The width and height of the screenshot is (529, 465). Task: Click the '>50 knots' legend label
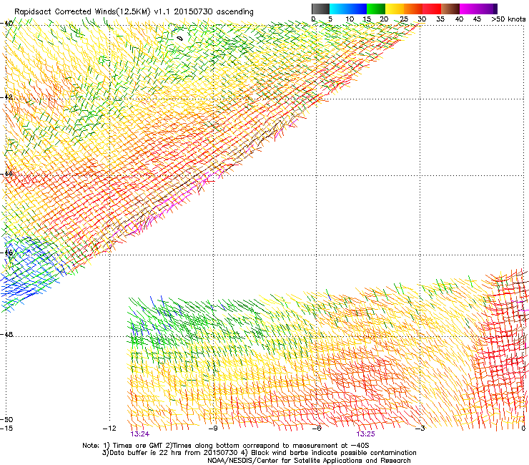coord(508,19)
